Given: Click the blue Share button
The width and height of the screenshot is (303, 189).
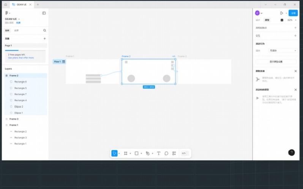Looking at the screenshot, I should coord(293,13).
